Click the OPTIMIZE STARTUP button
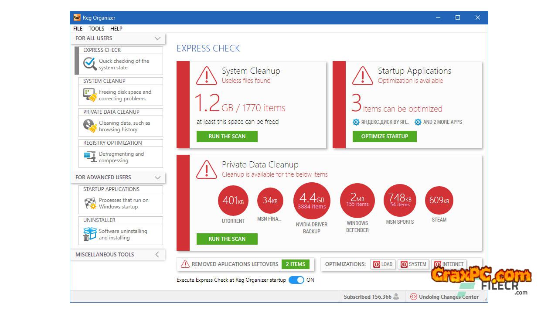This screenshot has height=314, width=558. point(384,137)
